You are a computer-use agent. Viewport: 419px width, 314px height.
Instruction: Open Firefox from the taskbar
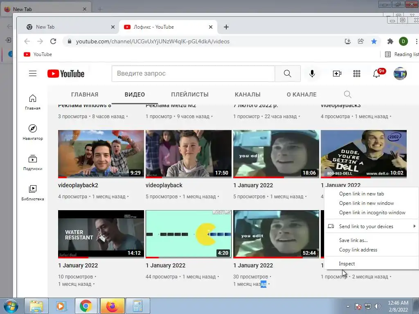click(112, 306)
